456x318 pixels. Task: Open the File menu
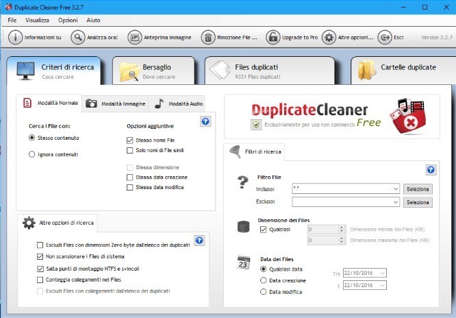pos(12,20)
